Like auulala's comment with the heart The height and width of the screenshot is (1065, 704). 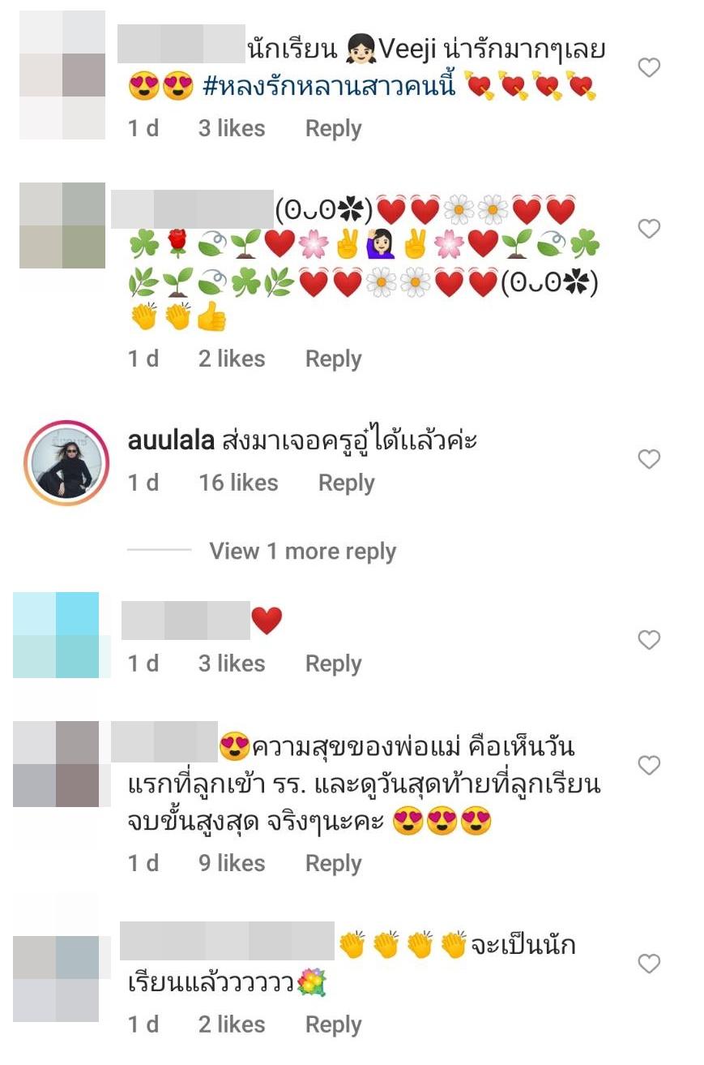pos(649,460)
